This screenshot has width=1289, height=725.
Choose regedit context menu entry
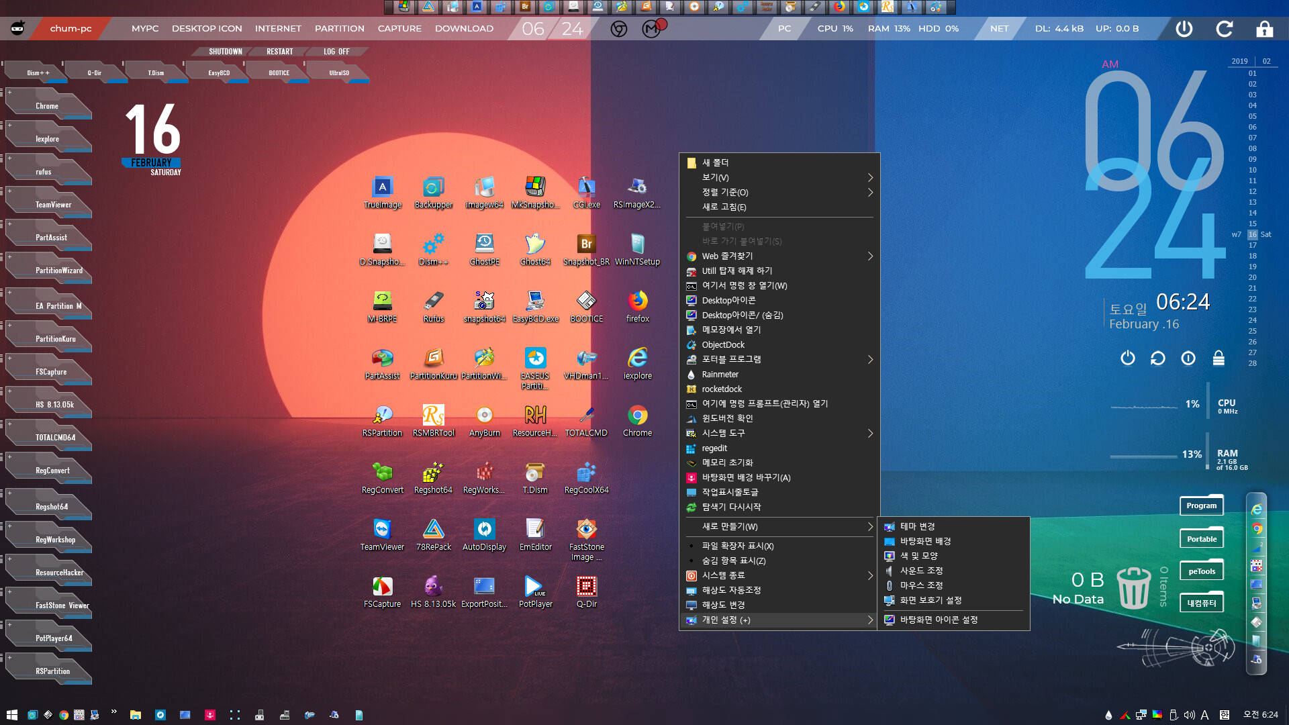tap(779, 448)
